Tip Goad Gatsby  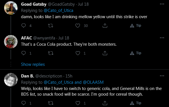pos(135,26)
